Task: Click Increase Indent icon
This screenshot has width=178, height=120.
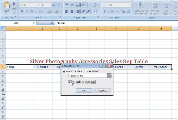Action: (x=88, y=11)
